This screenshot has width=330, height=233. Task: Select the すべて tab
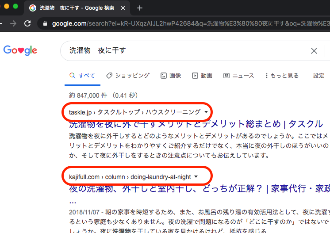82,76
